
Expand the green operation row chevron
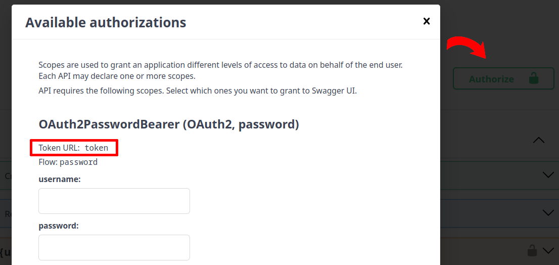click(x=548, y=175)
